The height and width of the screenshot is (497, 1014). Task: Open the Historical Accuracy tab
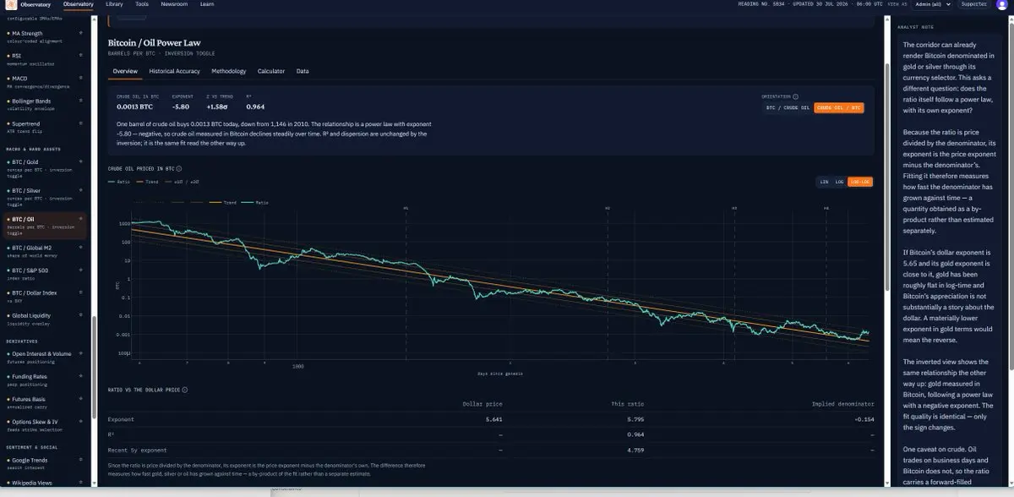coord(175,71)
